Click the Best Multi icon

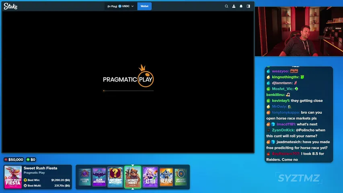25,185
